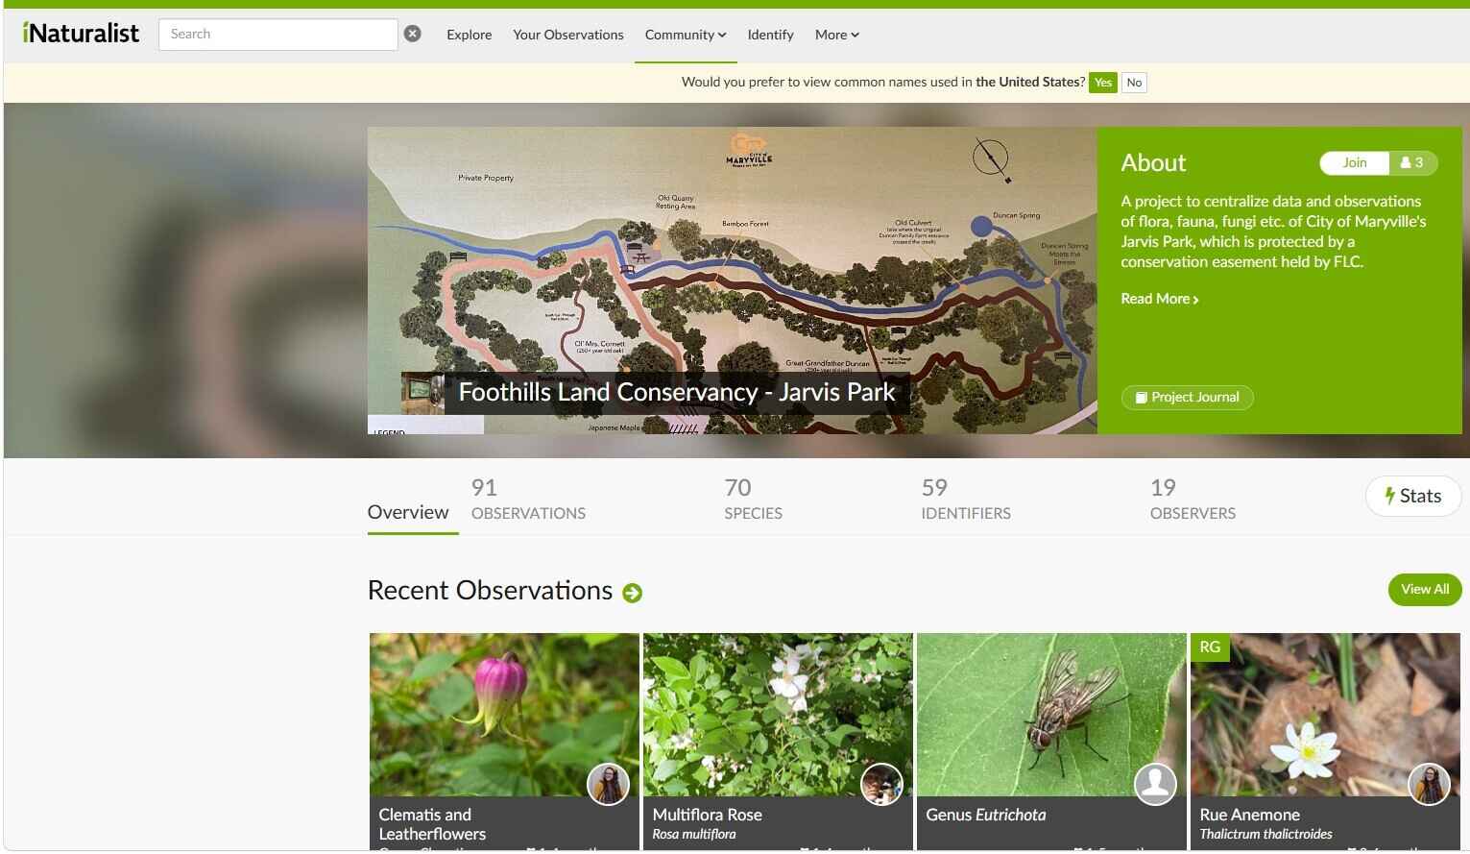
Task: Open Your Observations
Action: [568, 35]
